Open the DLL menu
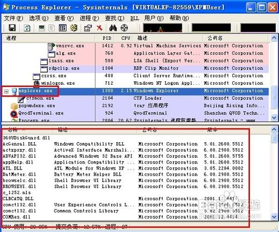 pos(134,18)
